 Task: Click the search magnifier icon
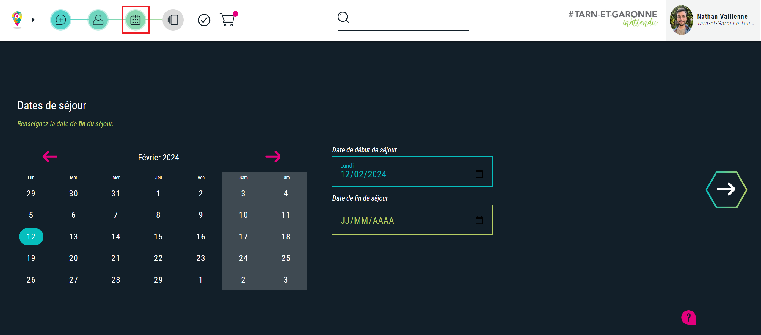(343, 17)
